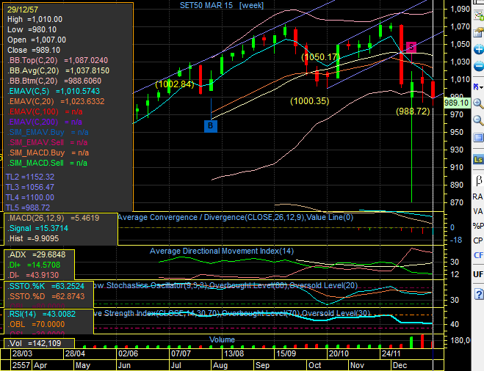Image resolution: width=484 pixels, height=371 pixels.
Task: Click the Open =1,007.00 value
Action: coord(37,40)
